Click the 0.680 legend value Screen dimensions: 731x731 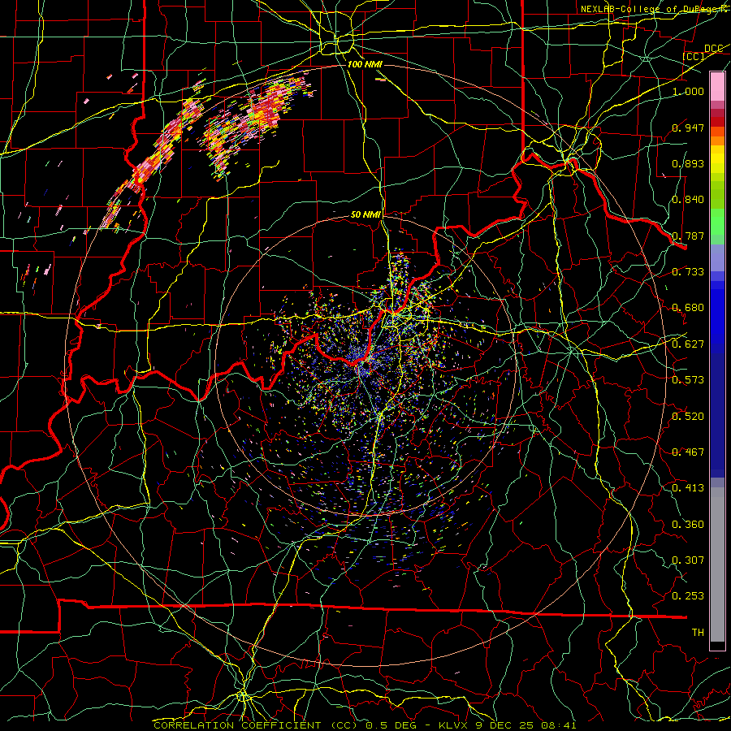pyautogui.click(x=688, y=308)
